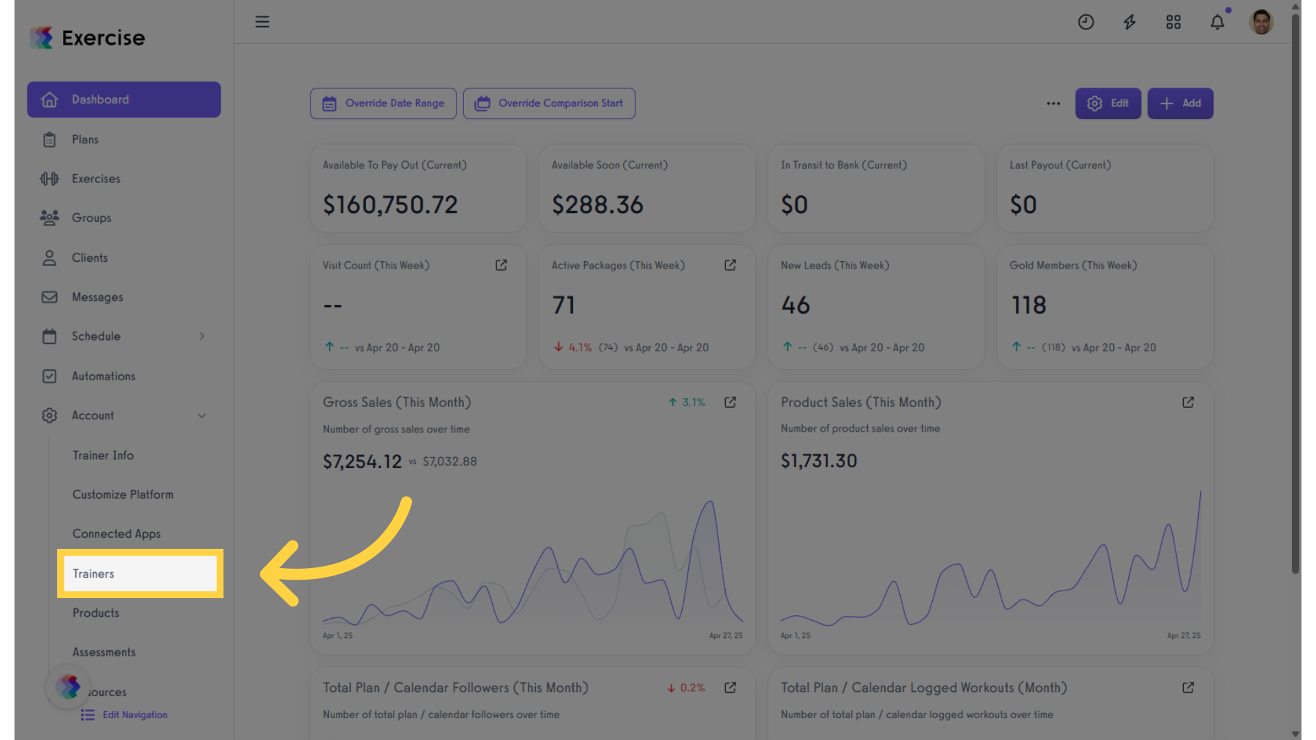Expand the Schedule submenu chevron

pos(202,336)
